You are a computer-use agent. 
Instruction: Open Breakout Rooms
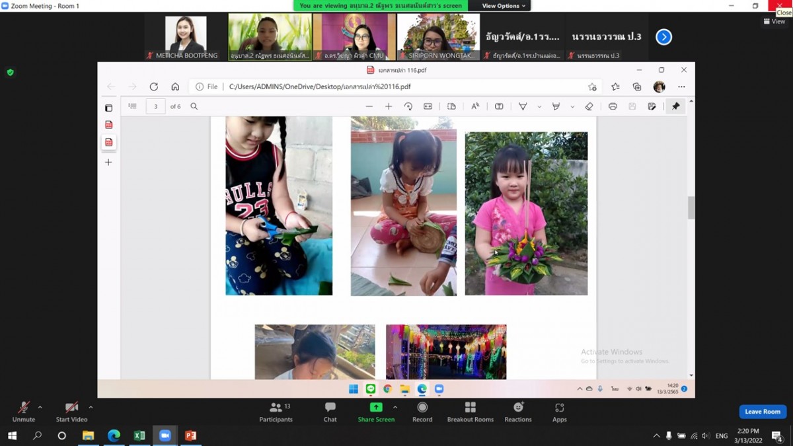point(471,412)
